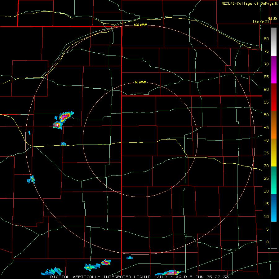This screenshot has width=279, height=279.
Task: Click the 30 value on the VIL scale
Action: point(266,166)
